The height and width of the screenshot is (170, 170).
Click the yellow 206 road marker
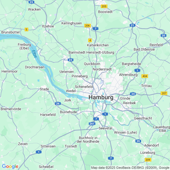[88, 26]
